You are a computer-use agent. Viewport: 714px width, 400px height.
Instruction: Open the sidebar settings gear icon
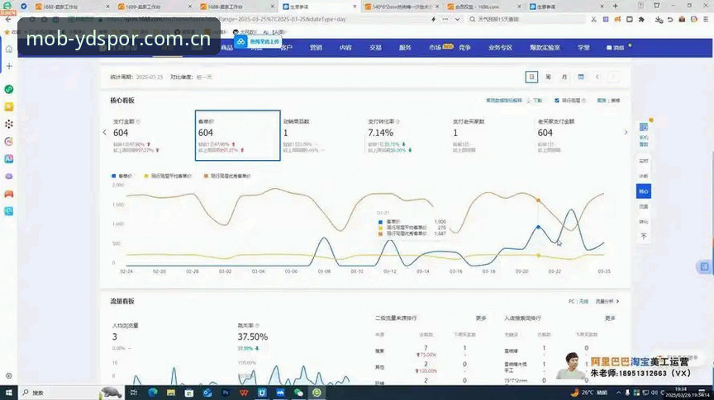click(x=8, y=376)
